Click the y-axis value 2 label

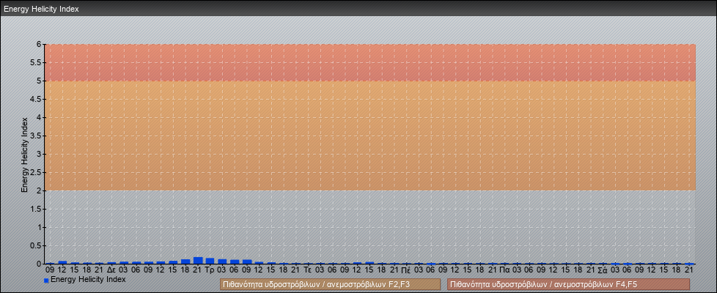[x=40, y=190]
